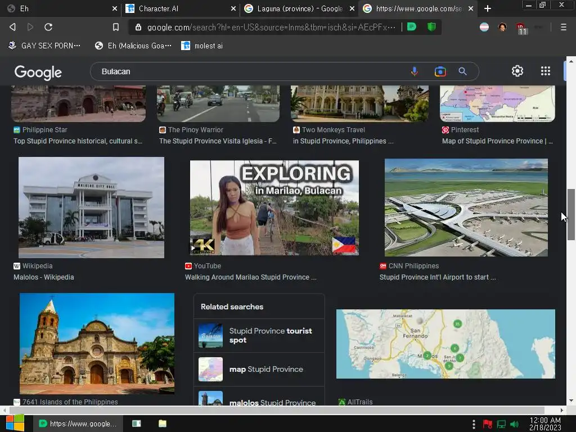Click the green chat bubble icon in address bar
Screen dimensions: 576x432
coord(412,27)
